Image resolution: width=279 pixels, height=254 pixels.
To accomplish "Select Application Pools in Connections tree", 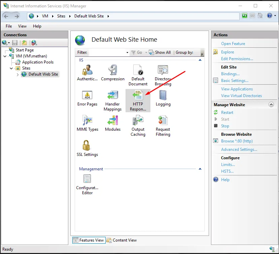I will (38, 62).
